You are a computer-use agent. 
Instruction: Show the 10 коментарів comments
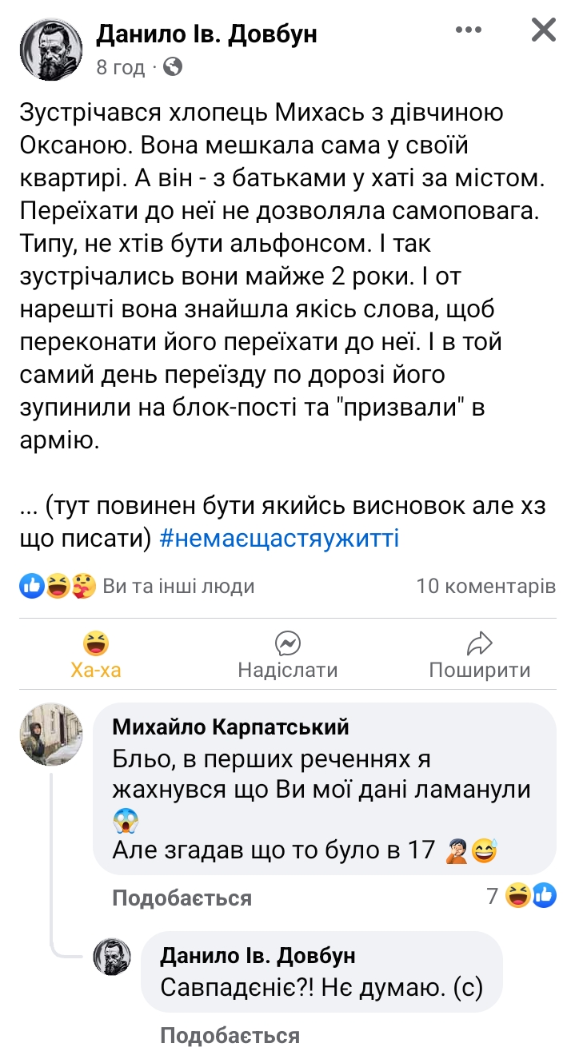pos(485,587)
